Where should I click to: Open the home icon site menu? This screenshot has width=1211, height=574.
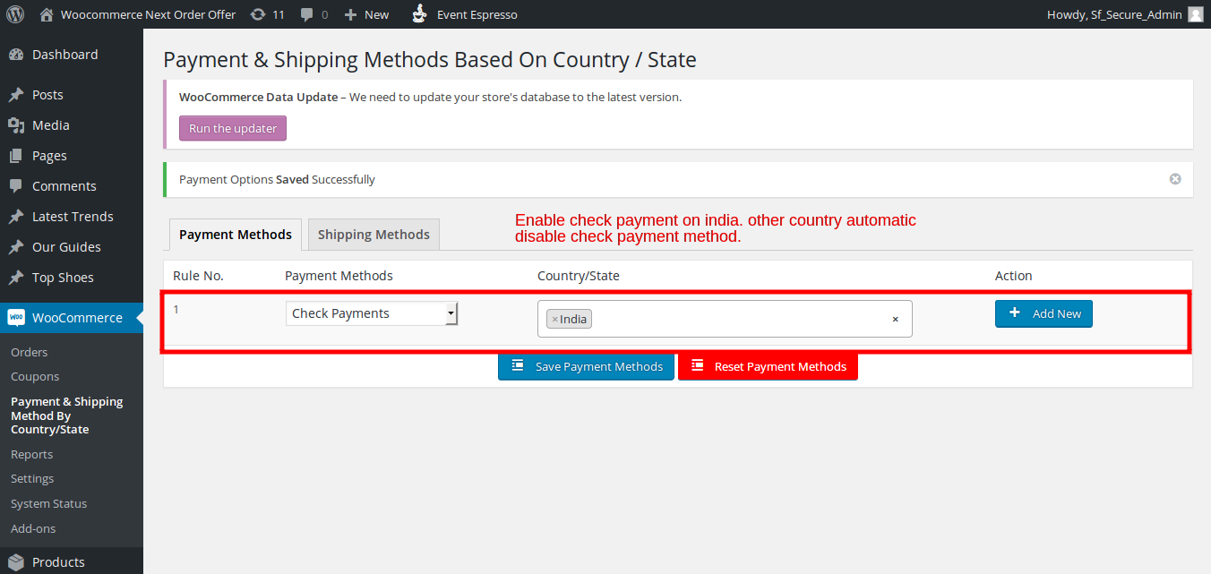47,14
